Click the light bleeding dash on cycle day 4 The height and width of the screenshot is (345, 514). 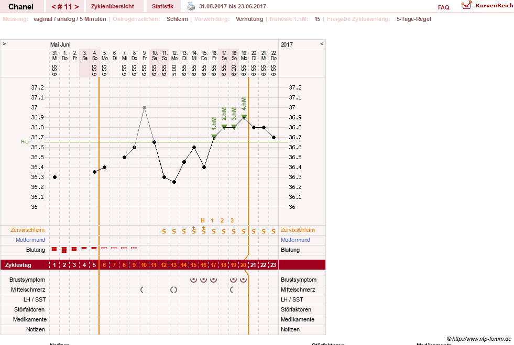[x=84, y=248]
